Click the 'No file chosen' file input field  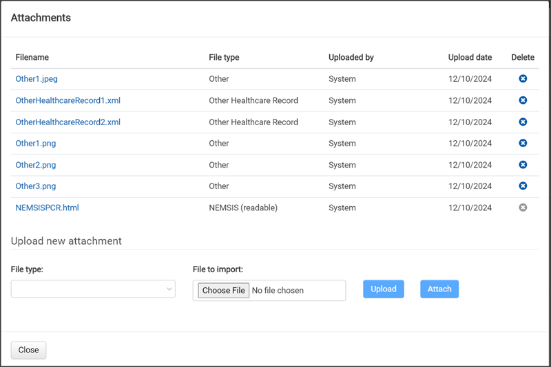click(296, 290)
